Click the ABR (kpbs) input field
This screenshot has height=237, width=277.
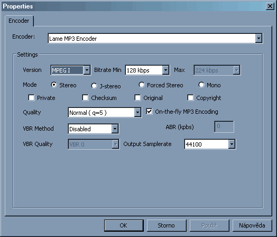coord(224,126)
